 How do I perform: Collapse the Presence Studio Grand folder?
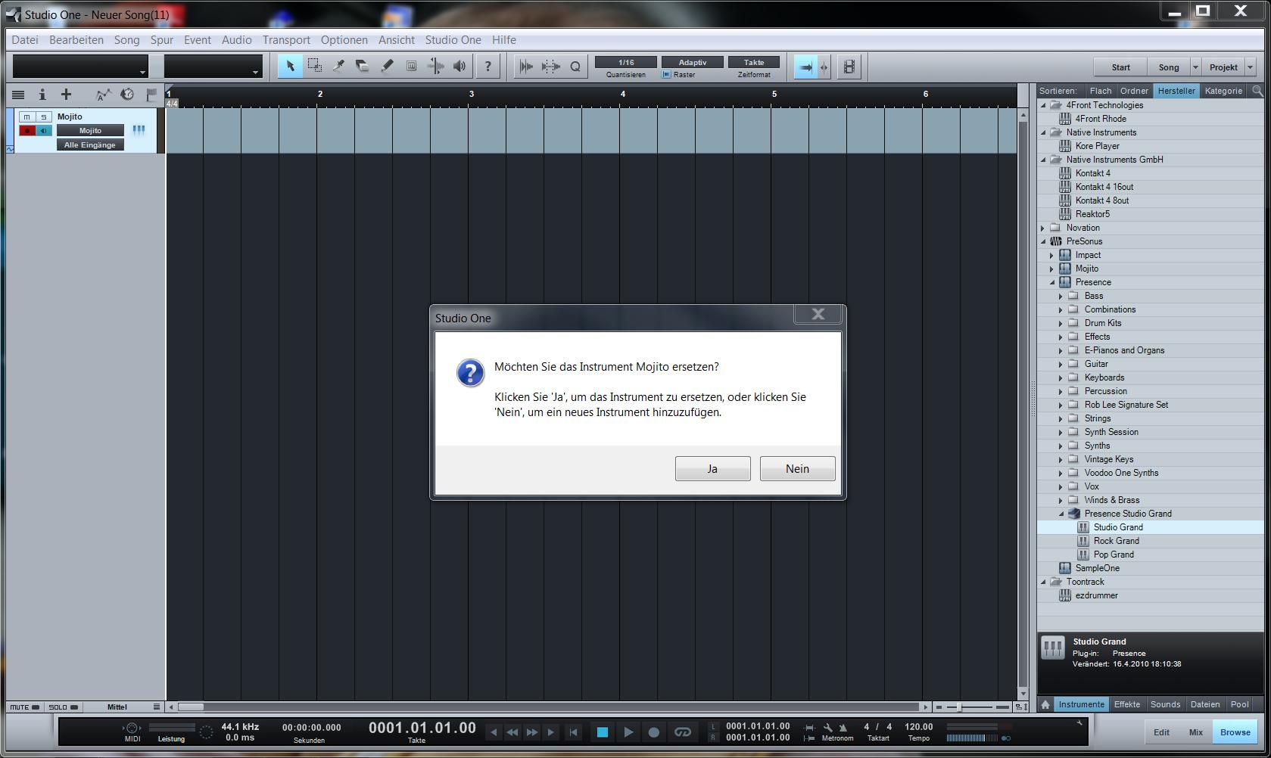[1061, 514]
